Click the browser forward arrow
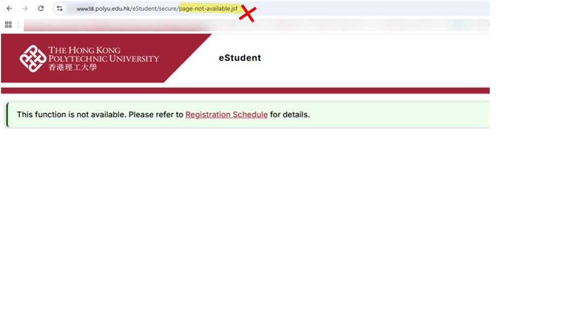Viewport: 584px width, 328px height. tap(25, 8)
